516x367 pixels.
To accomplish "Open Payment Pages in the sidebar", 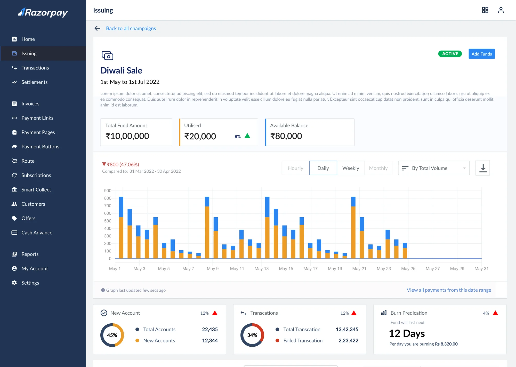I will point(43,132).
